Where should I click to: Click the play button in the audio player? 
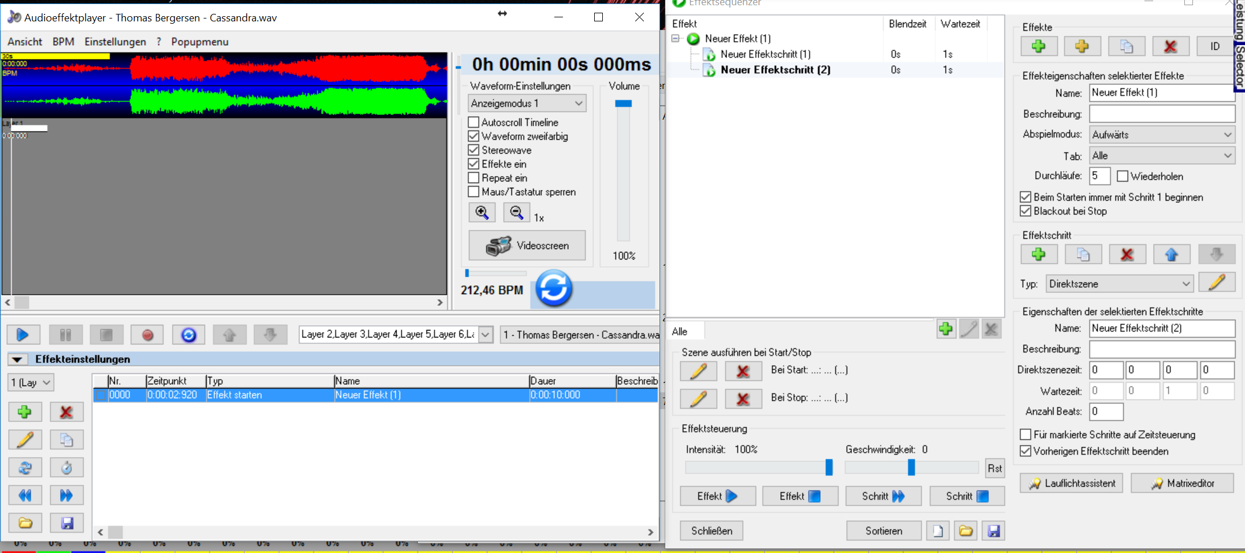click(x=23, y=335)
